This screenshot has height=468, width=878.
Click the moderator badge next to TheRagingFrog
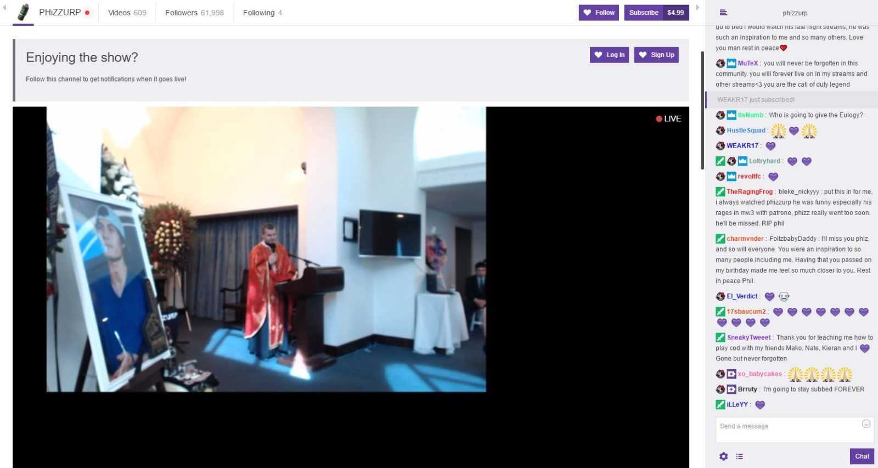click(x=720, y=192)
